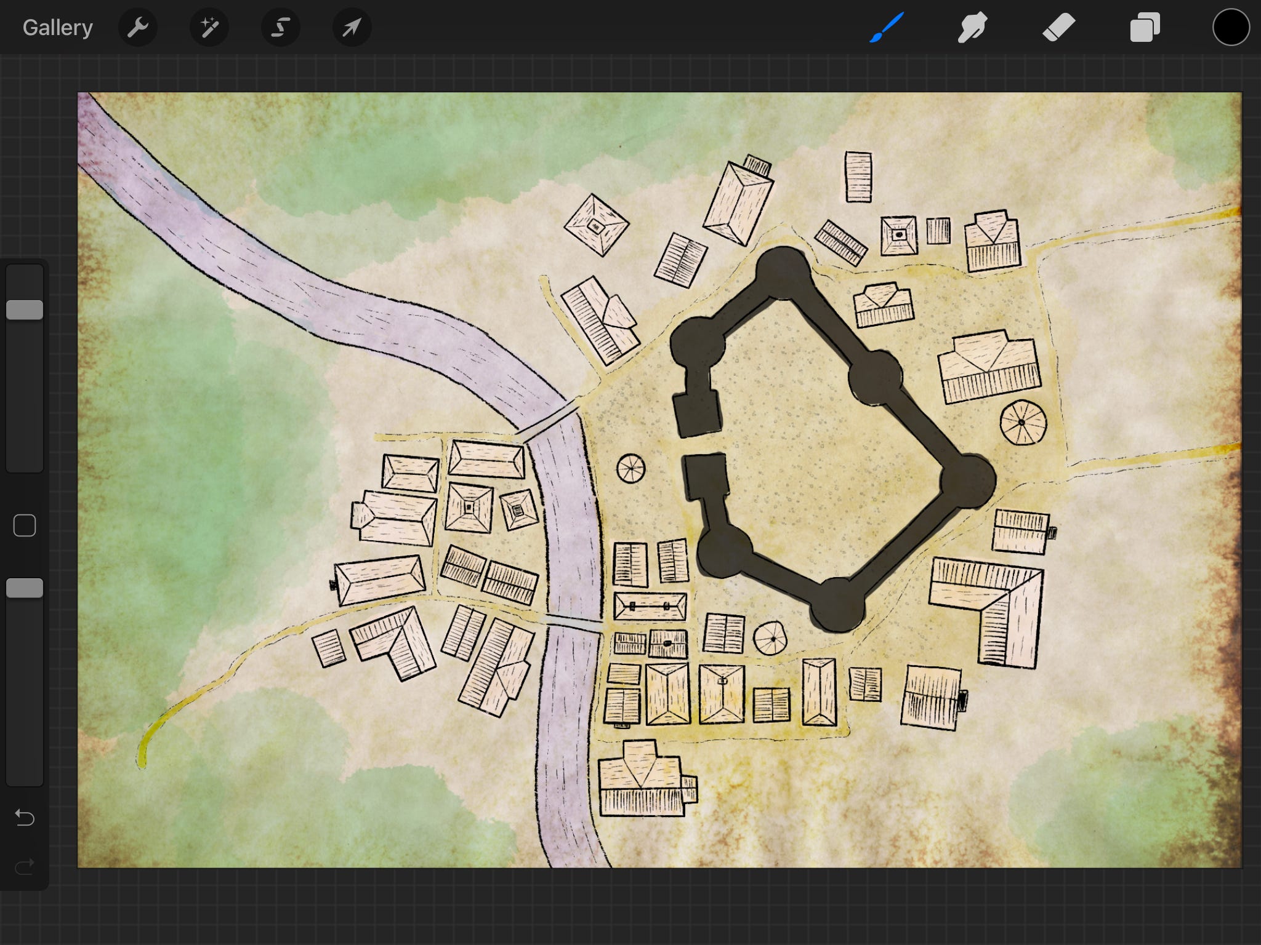Select the Smudge finger tool
The height and width of the screenshot is (945, 1261).
[972, 28]
